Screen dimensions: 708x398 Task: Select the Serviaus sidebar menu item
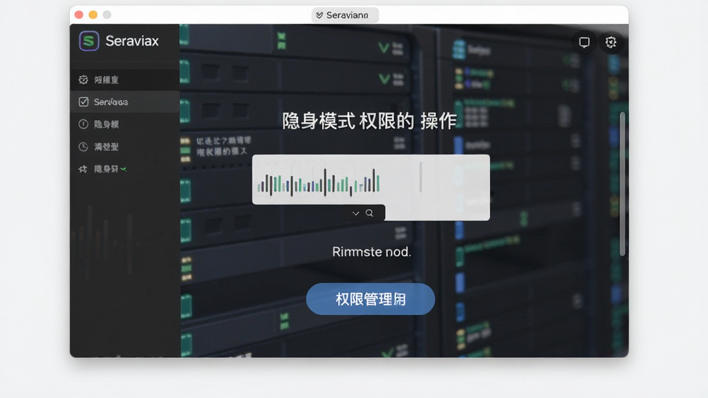(124, 102)
